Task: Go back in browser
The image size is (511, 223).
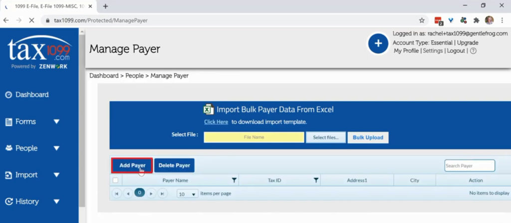Action: 6,20
